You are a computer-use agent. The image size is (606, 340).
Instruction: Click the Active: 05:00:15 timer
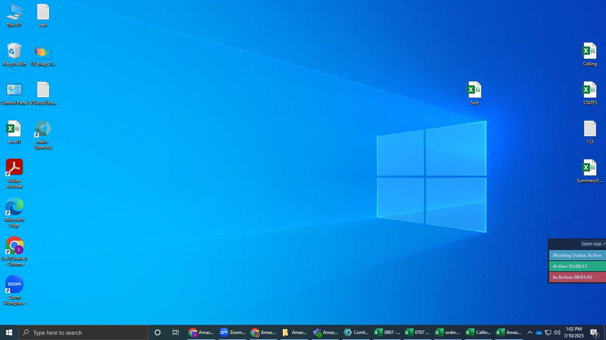pos(577,266)
